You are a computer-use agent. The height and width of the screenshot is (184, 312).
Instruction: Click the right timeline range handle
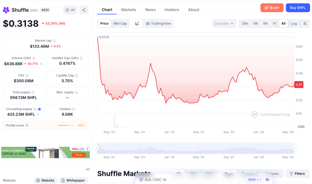[x=294, y=148]
